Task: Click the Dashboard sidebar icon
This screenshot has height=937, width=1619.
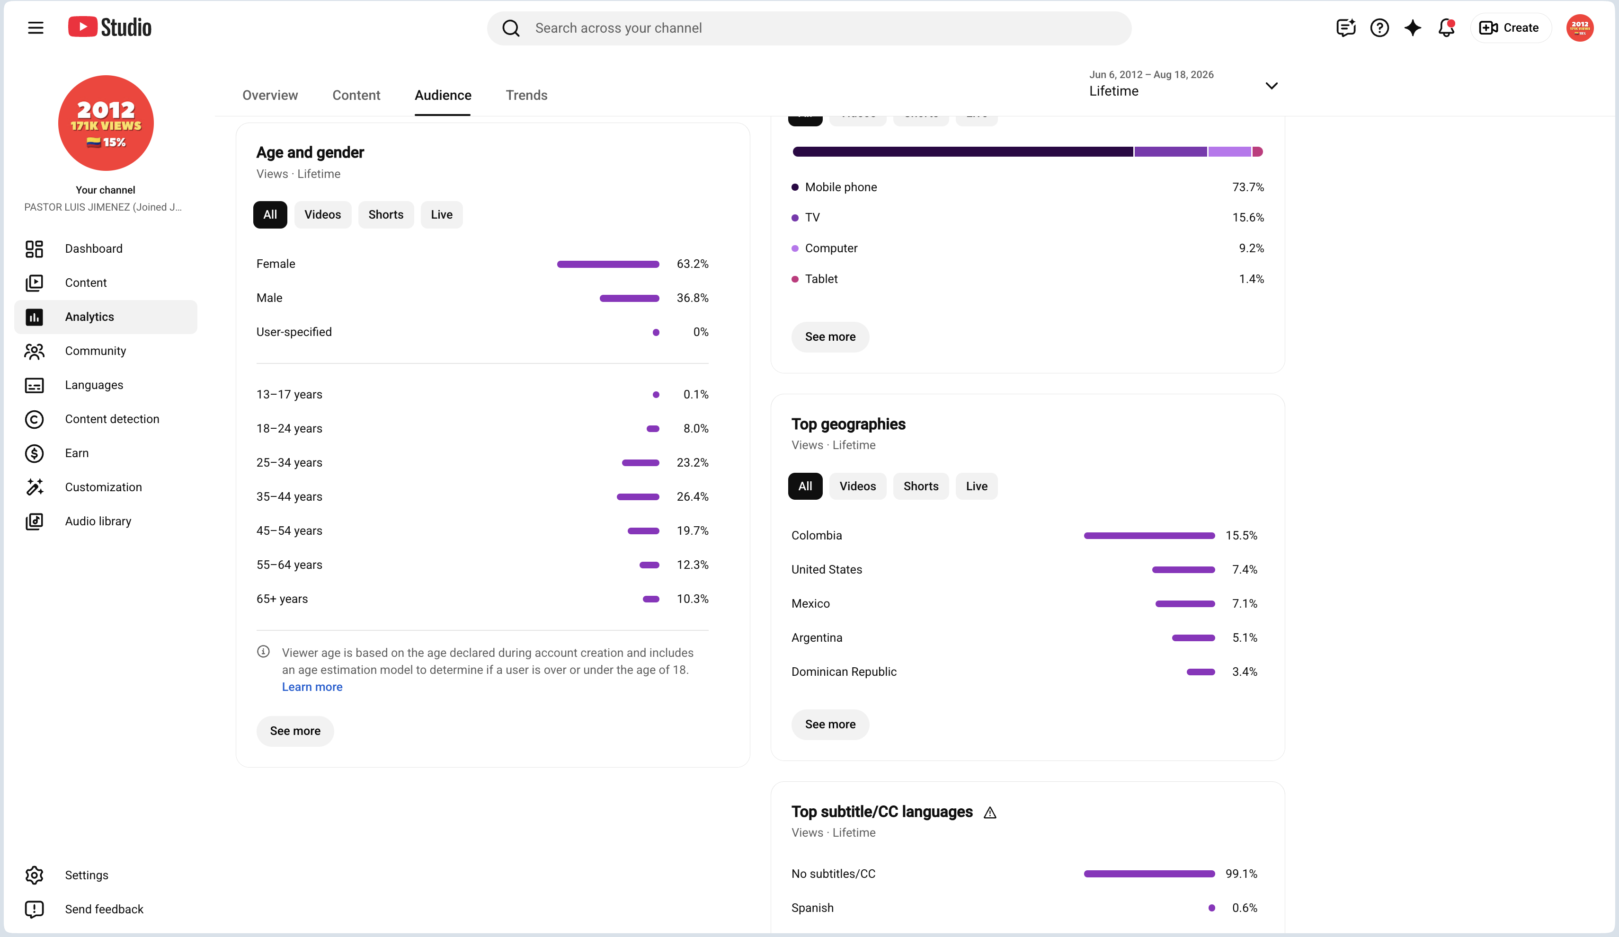Action: click(x=34, y=248)
